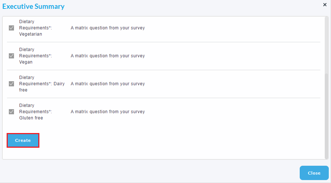Select the matrix question description beside Gluten free

108,112
